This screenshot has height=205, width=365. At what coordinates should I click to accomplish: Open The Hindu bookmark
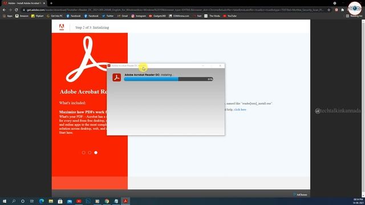click(x=212, y=16)
